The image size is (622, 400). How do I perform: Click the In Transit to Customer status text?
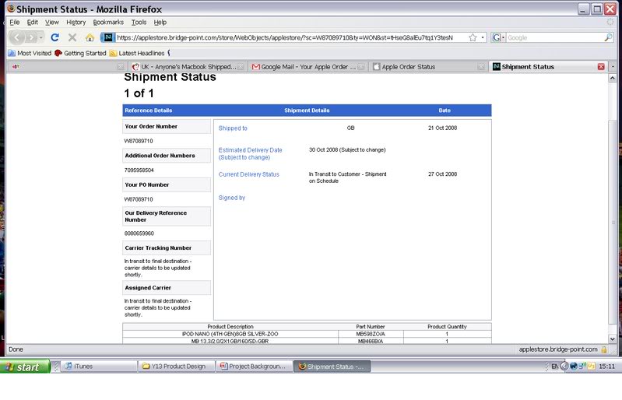pyautogui.click(x=347, y=177)
